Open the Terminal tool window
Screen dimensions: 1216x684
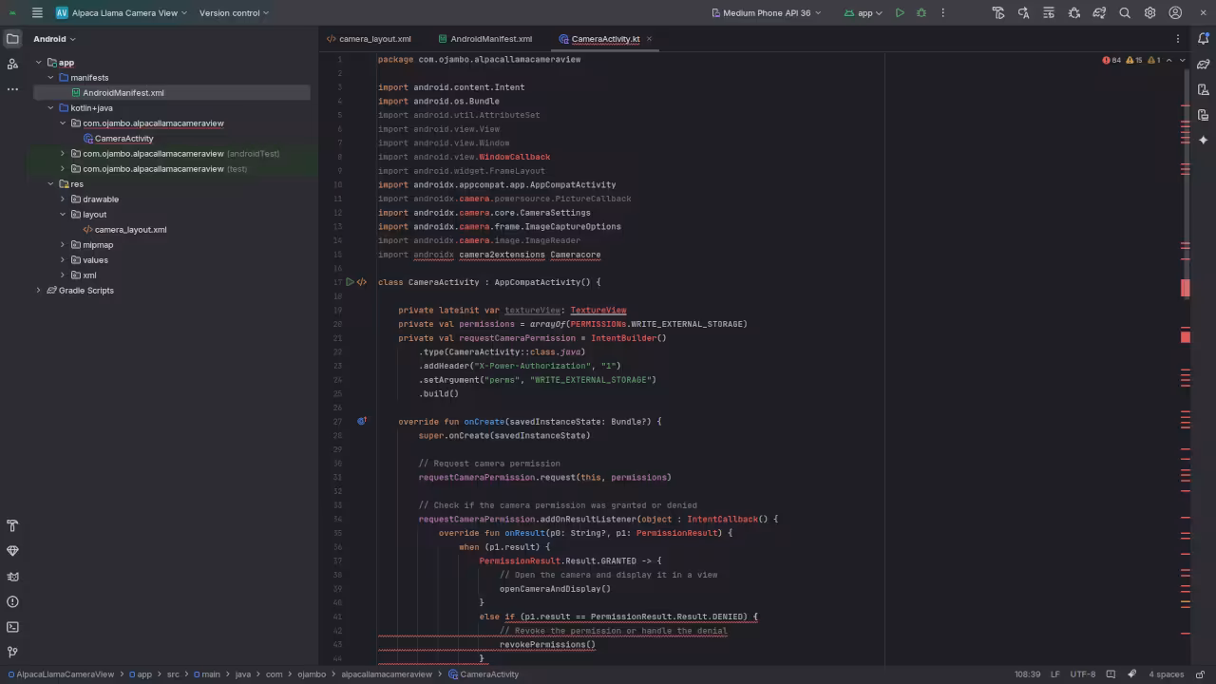(x=12, y=627)
